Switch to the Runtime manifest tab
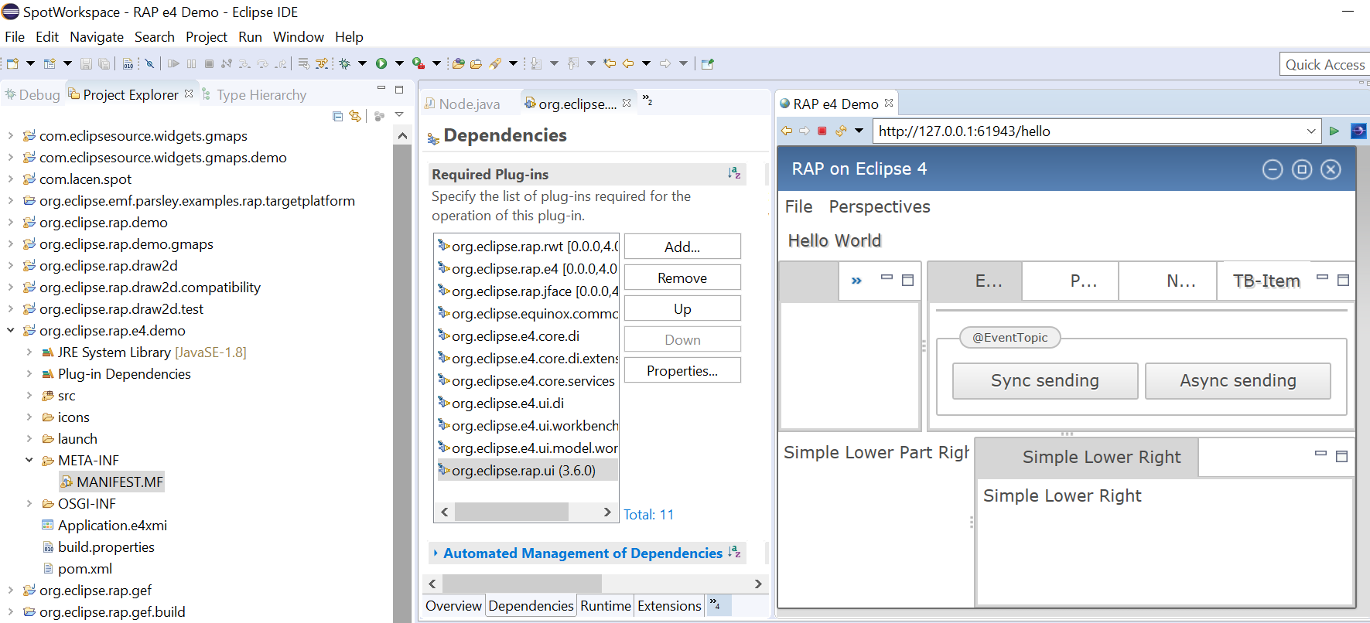Viewport: 1370px width, 623px height. [606, 605]
